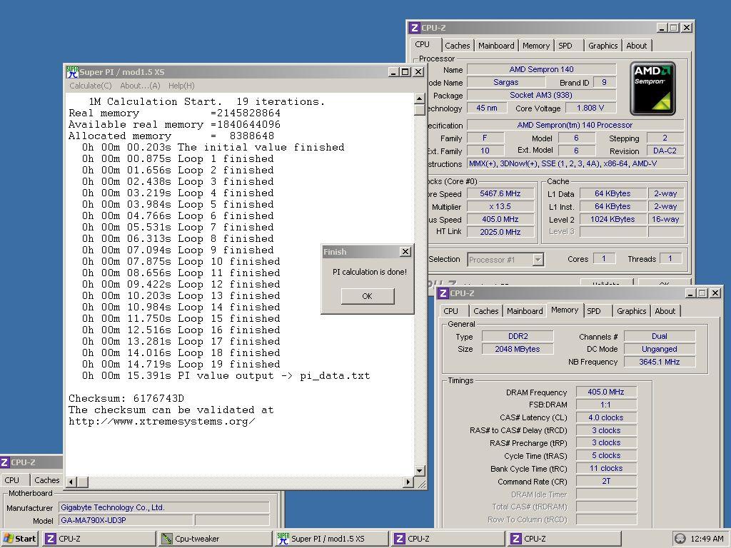Click the Socket AM3 (938) package field
The width and height of the screenshot is (731, 548).
[541, 95]
